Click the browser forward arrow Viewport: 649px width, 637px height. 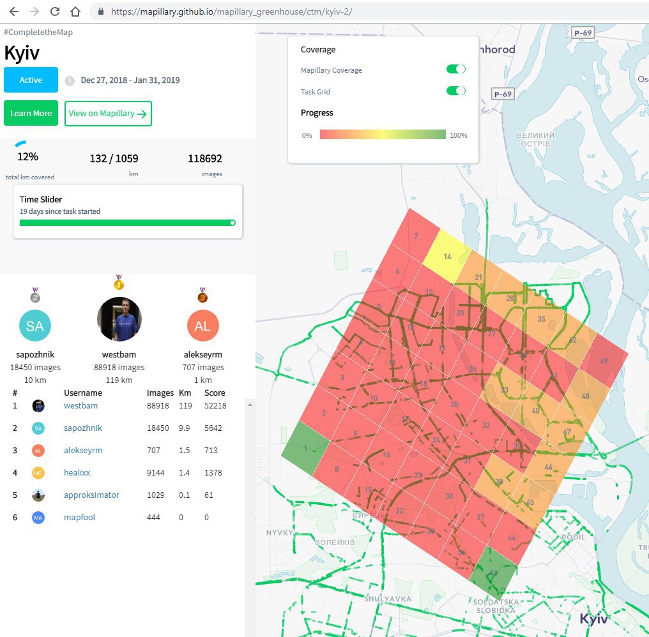click(34, 11)
